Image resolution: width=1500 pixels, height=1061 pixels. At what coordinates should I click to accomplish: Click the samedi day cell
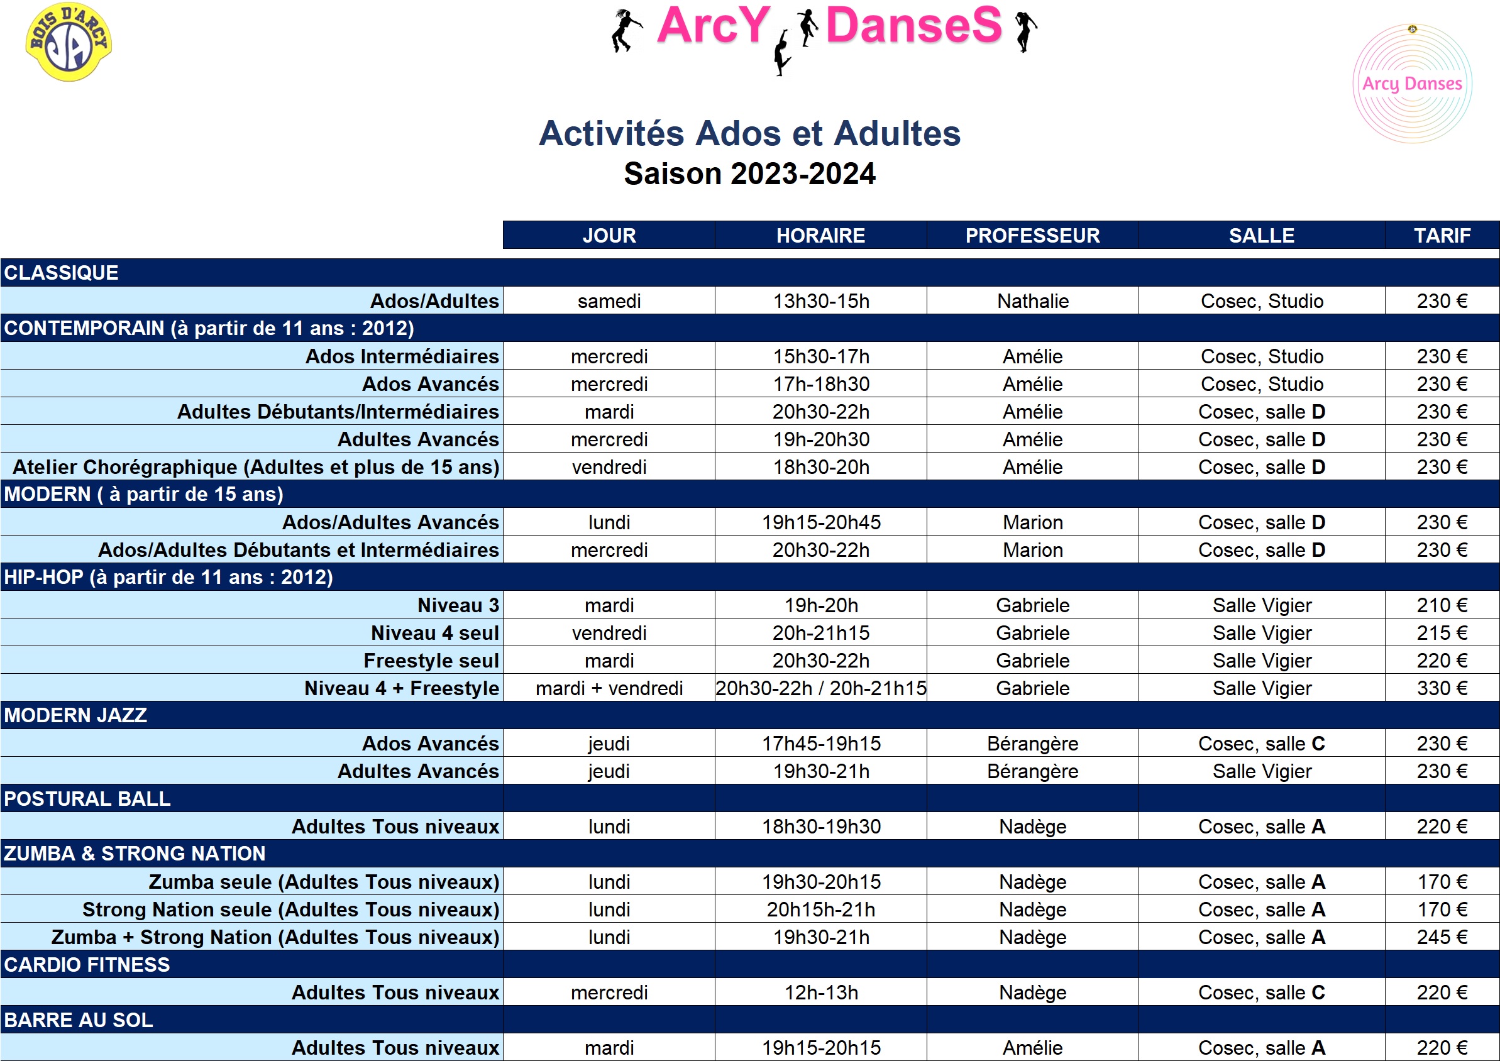[609, 300]
